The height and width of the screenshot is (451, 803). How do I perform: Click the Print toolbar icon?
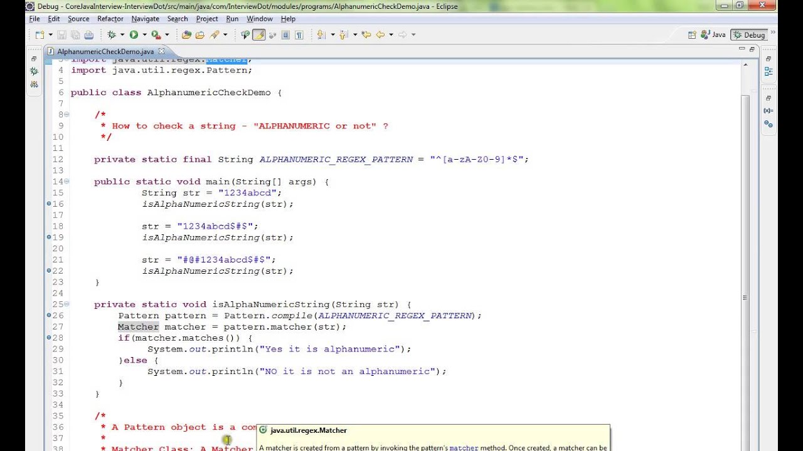(89, 34)
